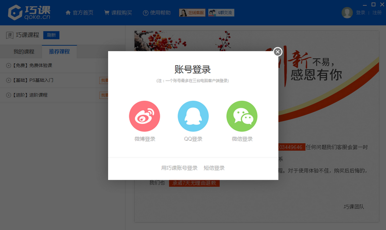Select the 【免费】免费体验课 row text

point(32,66)
